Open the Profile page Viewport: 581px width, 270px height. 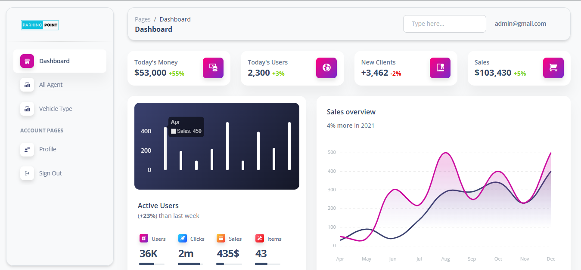click(x=47, y=149)
